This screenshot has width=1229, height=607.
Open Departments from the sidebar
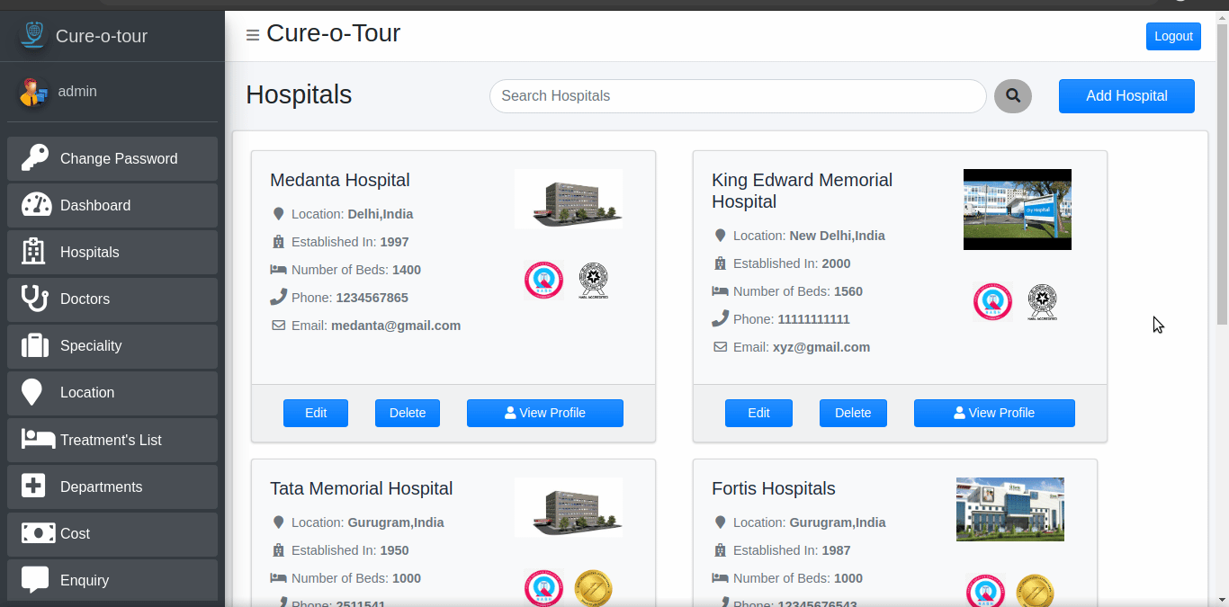(112, 486)
